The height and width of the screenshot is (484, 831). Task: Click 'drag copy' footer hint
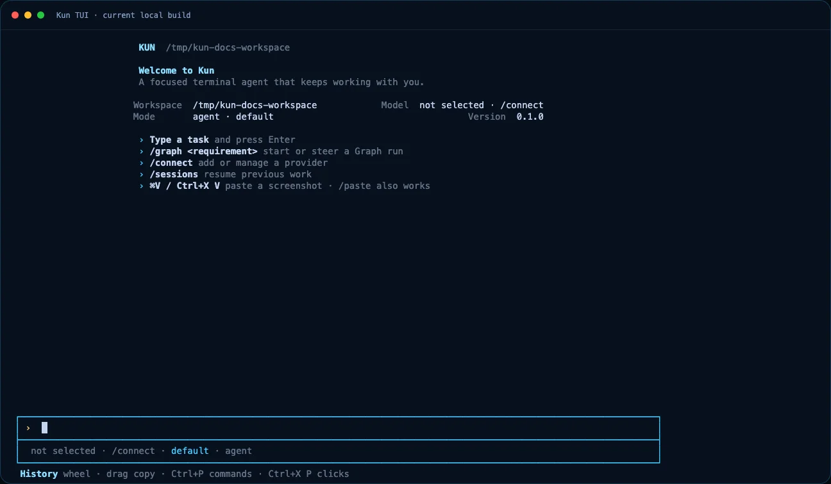pos(131,474)
